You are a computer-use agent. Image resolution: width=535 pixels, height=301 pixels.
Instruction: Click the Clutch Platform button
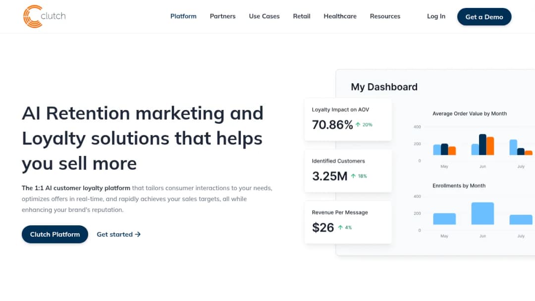coord(55,234)
